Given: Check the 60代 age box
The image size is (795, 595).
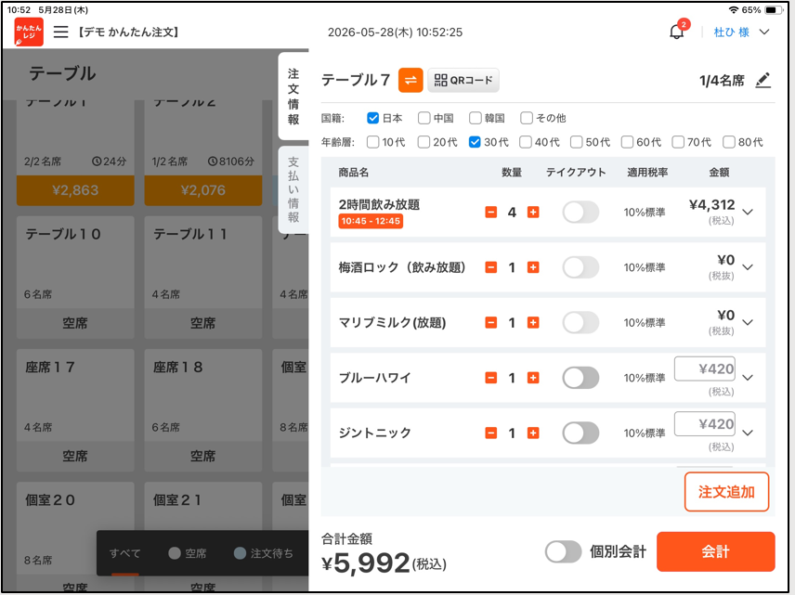Looking at the screenshot, I should [x=627, y=142].
